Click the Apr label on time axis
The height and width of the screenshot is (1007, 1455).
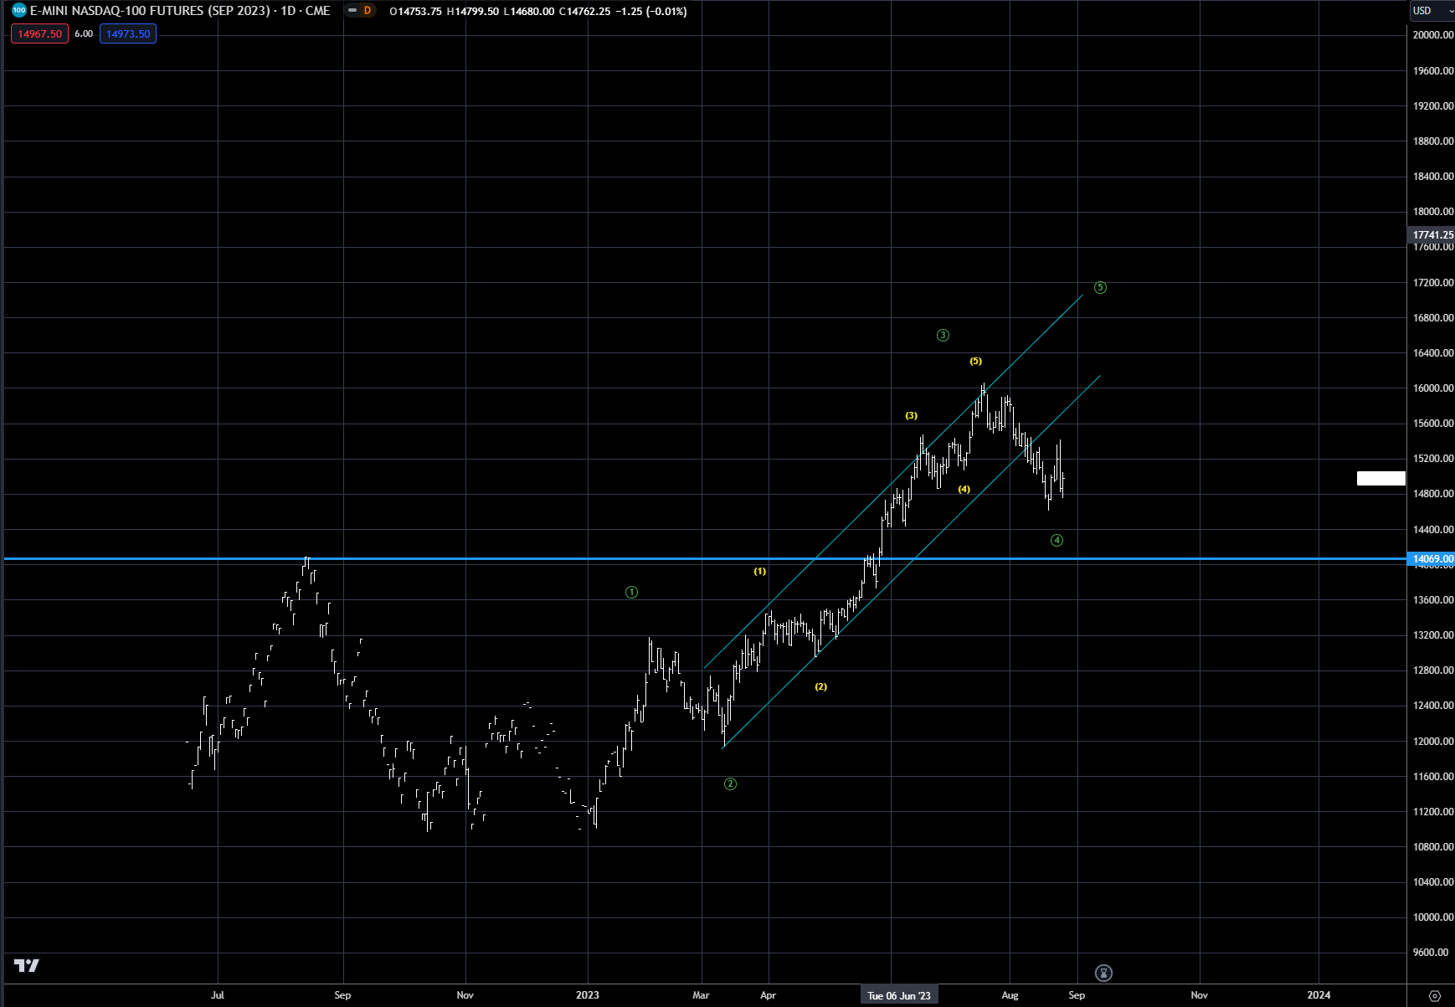pos(768,995)
